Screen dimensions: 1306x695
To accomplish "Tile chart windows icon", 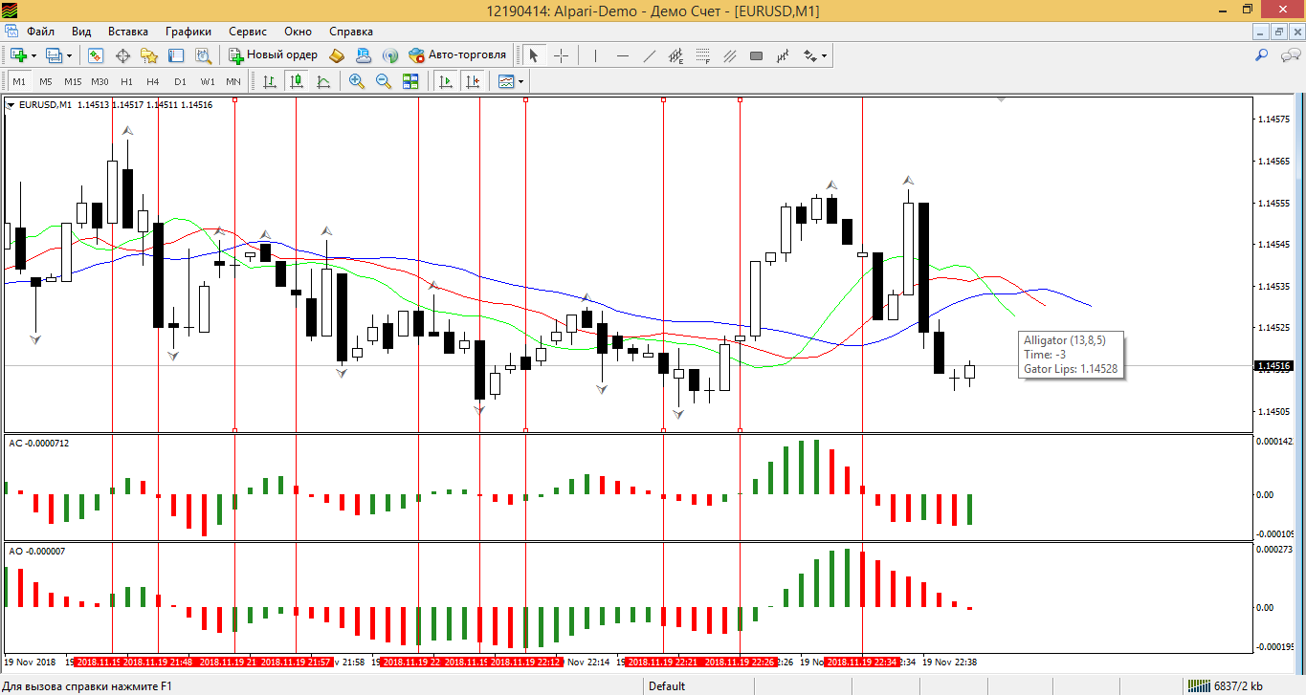I will coord(410,81).
